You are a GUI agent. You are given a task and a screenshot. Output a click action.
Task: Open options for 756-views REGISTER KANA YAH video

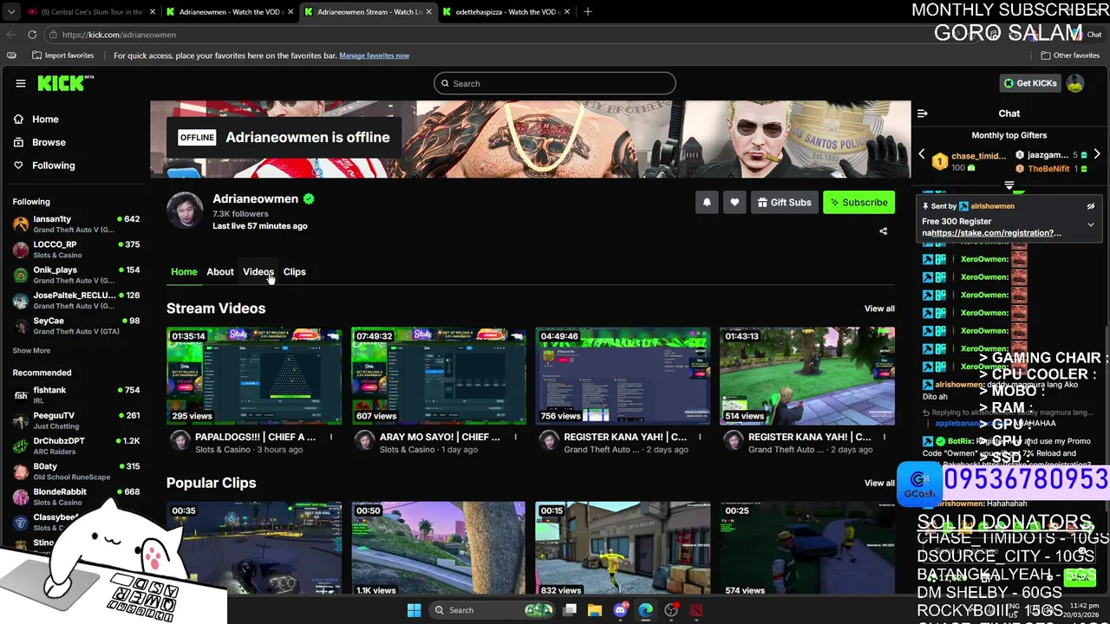[700, 438]
